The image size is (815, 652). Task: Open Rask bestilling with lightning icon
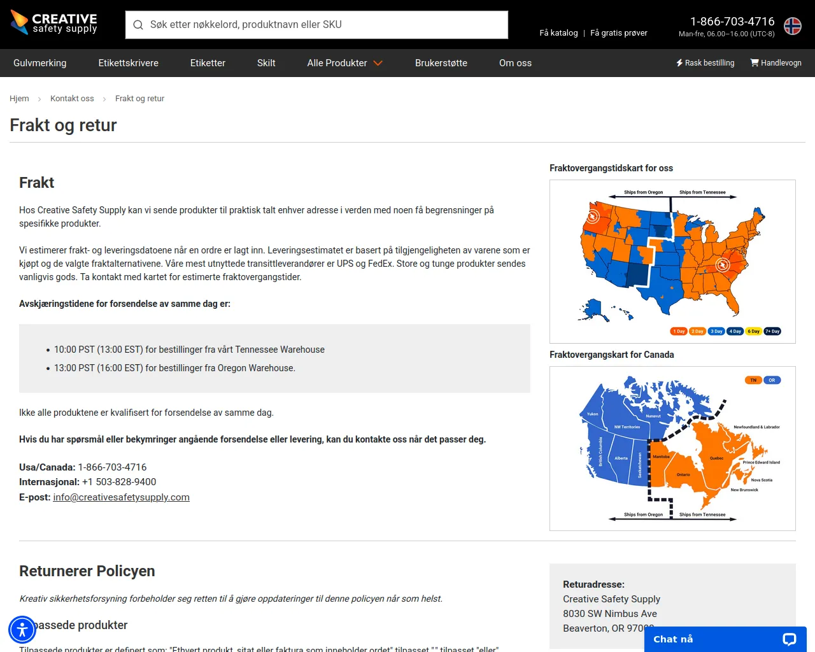705,63
